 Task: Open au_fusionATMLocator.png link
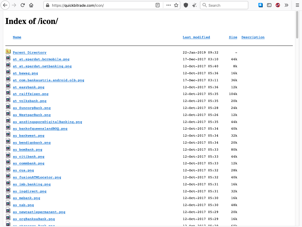37,177
